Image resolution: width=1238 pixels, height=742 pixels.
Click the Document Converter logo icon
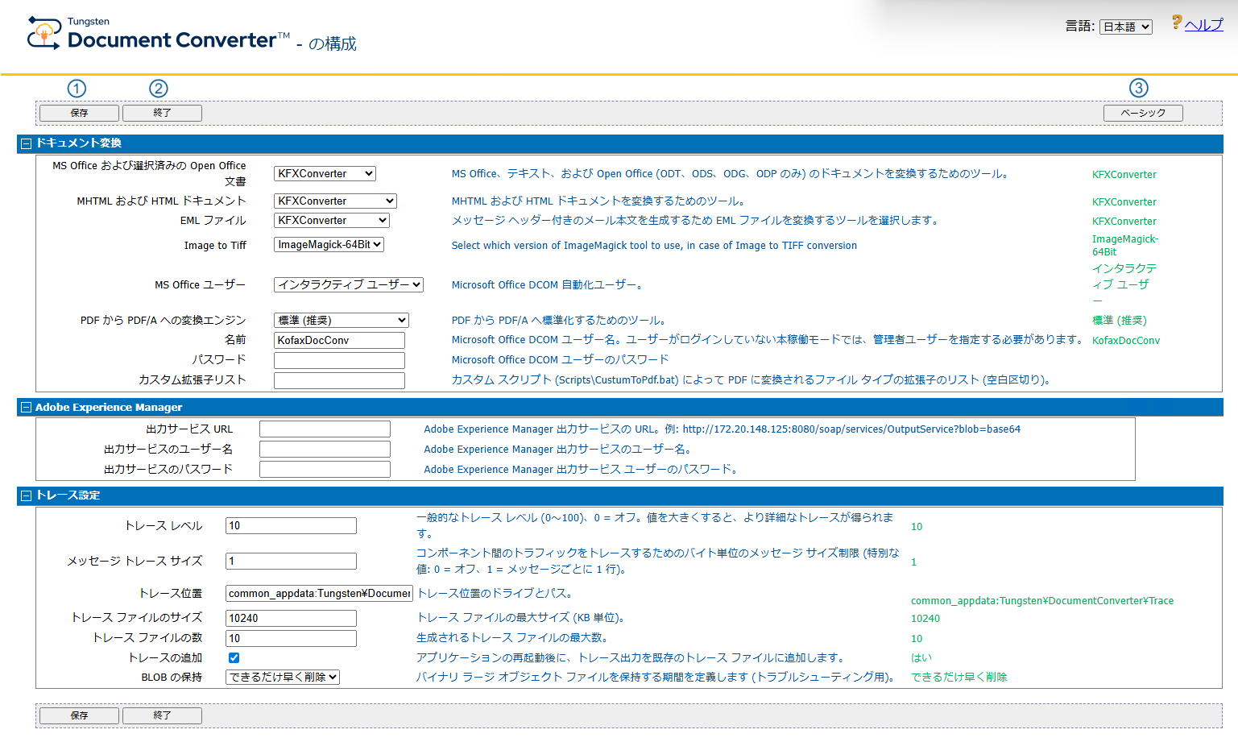[43, 33]
